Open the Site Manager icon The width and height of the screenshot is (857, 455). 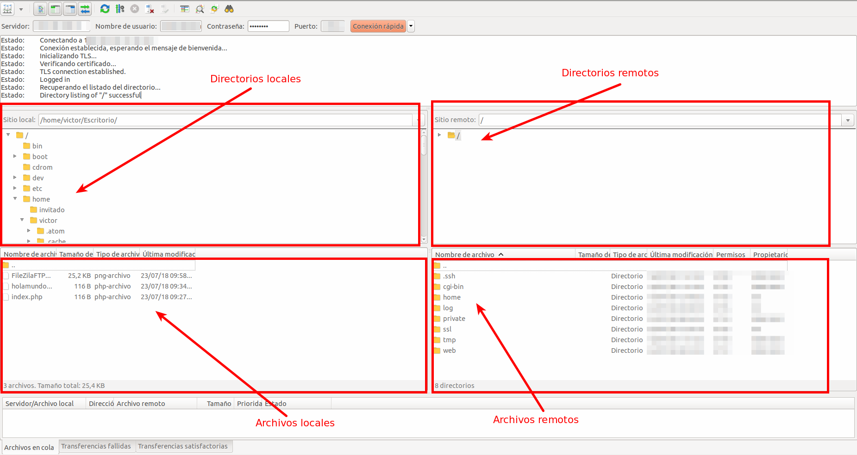click(8, 9)
